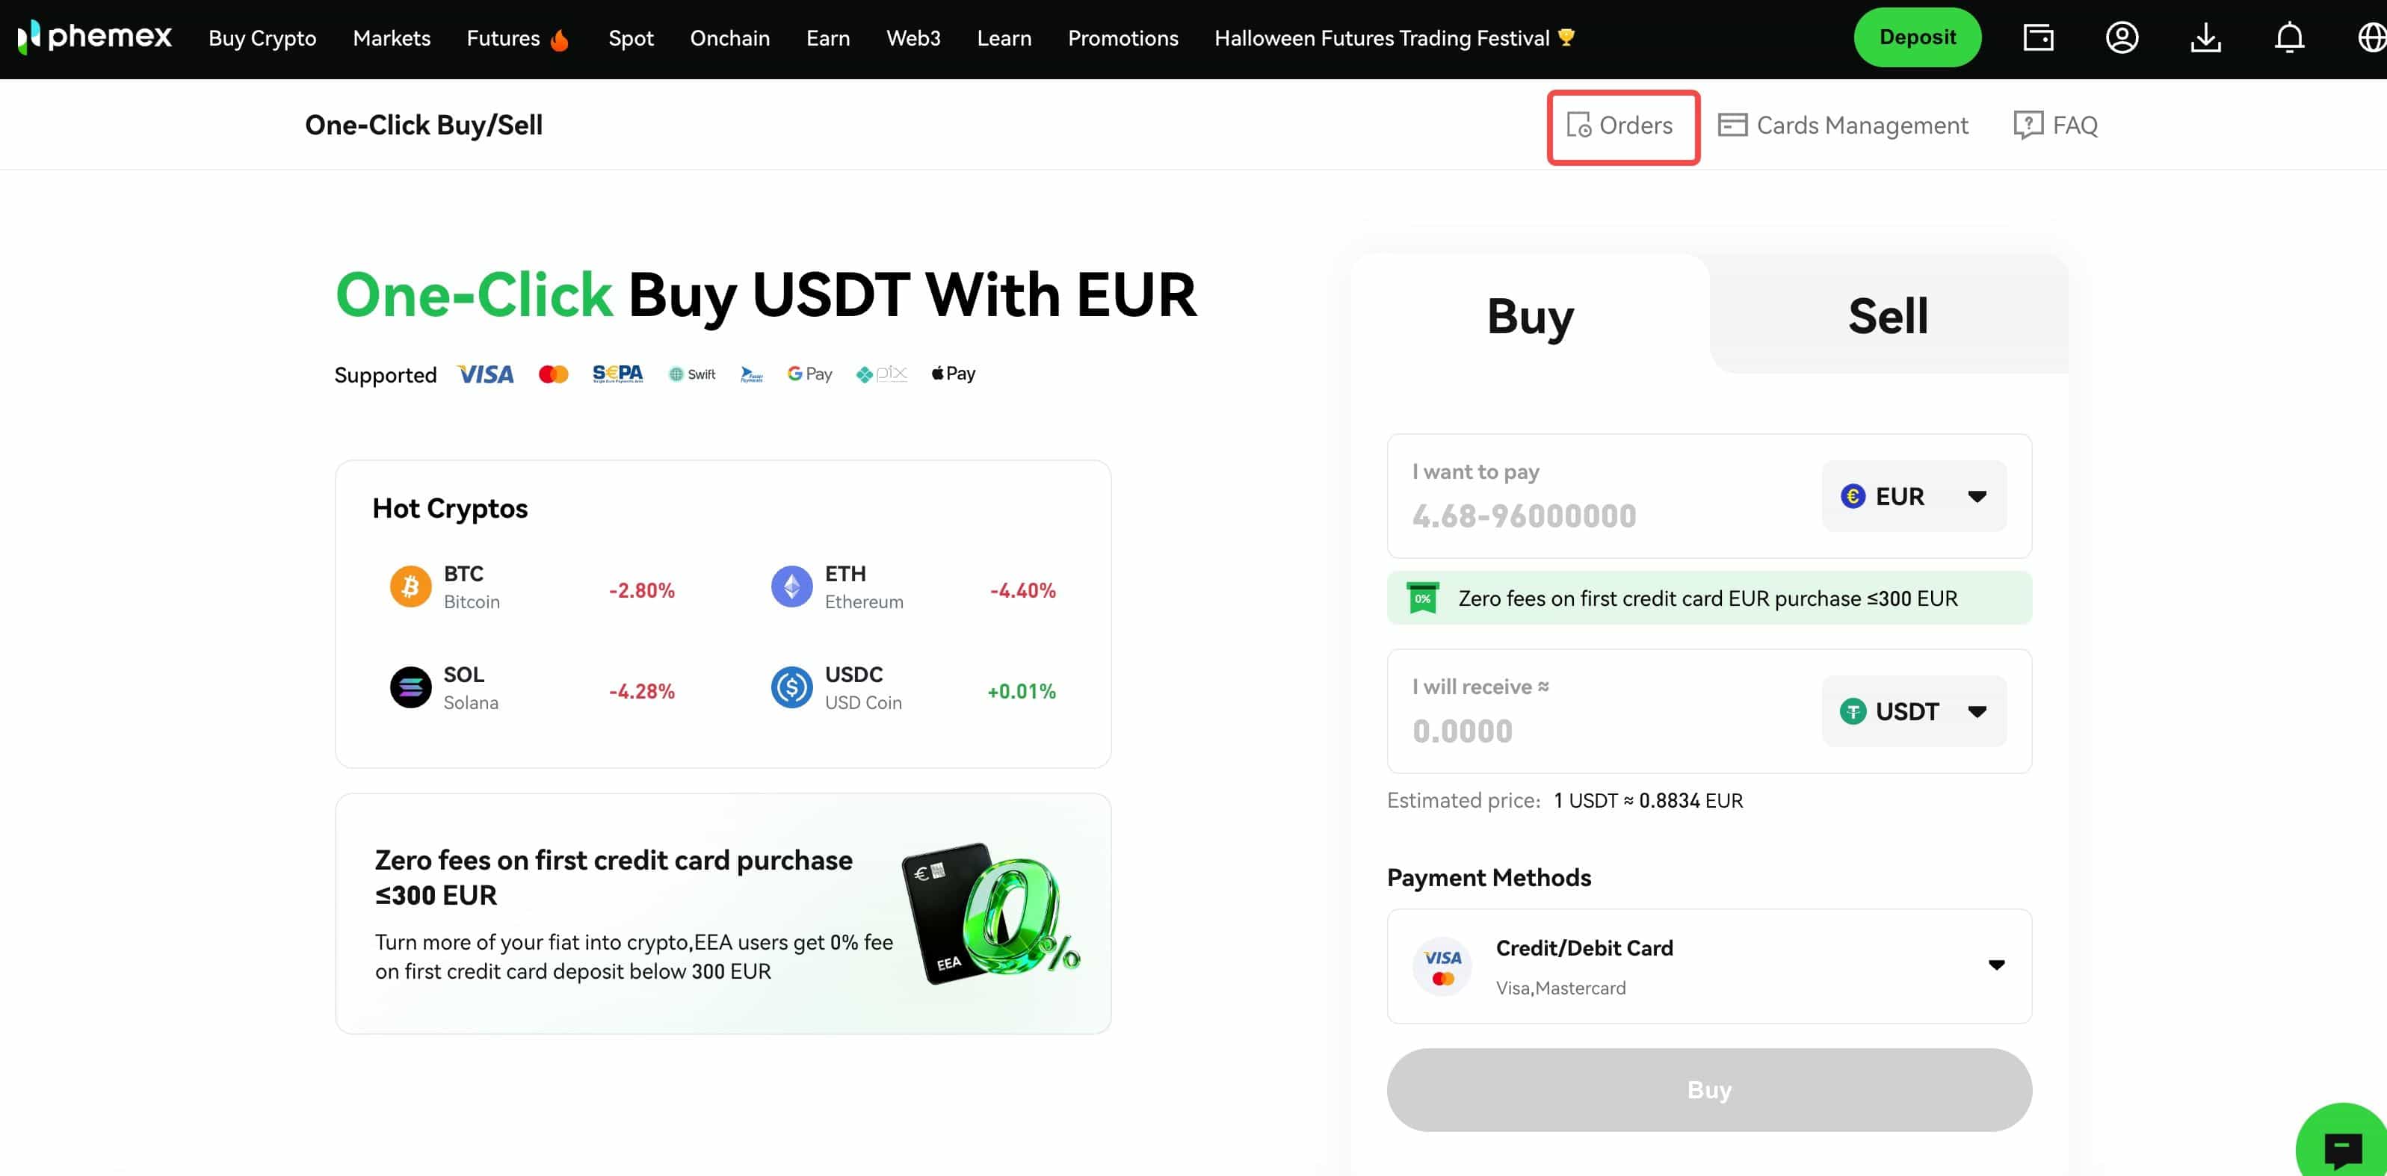Choose the USDC coin icon
Image resolution: width=2387 pixels, height=1176 pixels.
point(791,687)
